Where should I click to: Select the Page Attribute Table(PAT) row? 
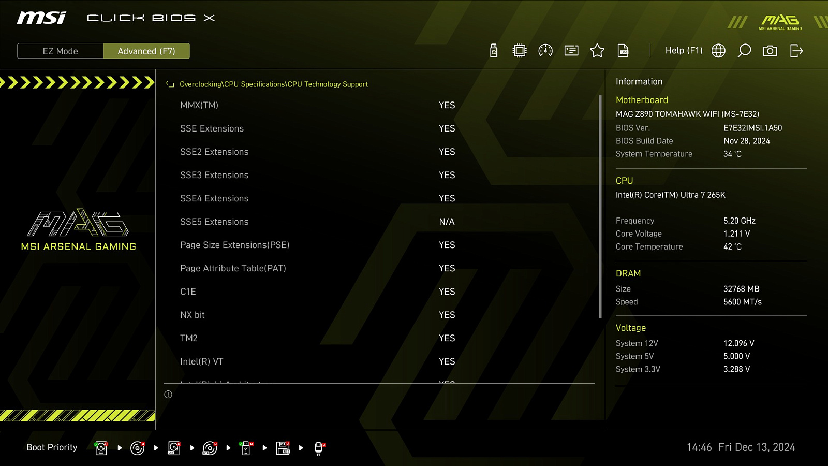coord(380,268)
